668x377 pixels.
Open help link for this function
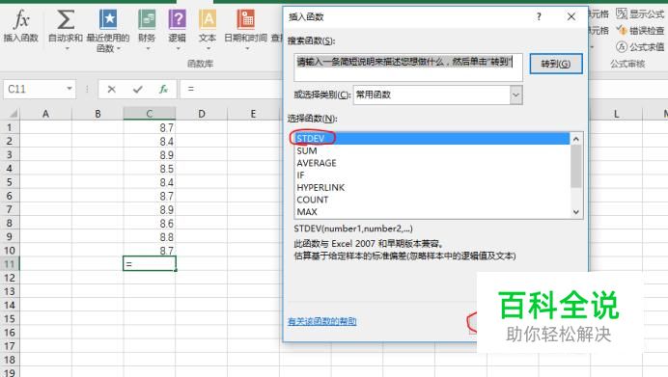click(x=322, y=321)
